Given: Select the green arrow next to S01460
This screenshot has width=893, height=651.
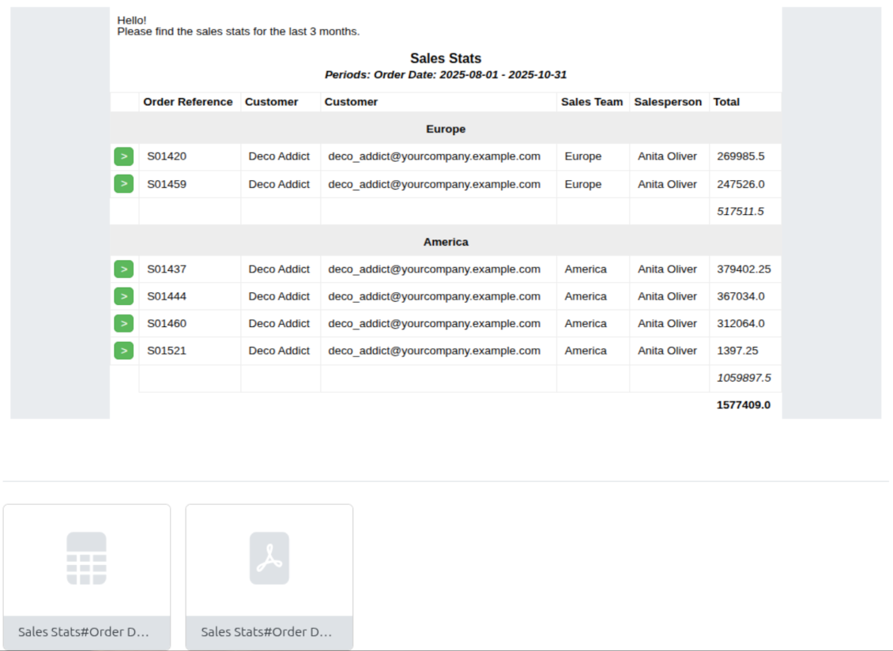Looking at the screenshot, I should [x=123, y=324].
